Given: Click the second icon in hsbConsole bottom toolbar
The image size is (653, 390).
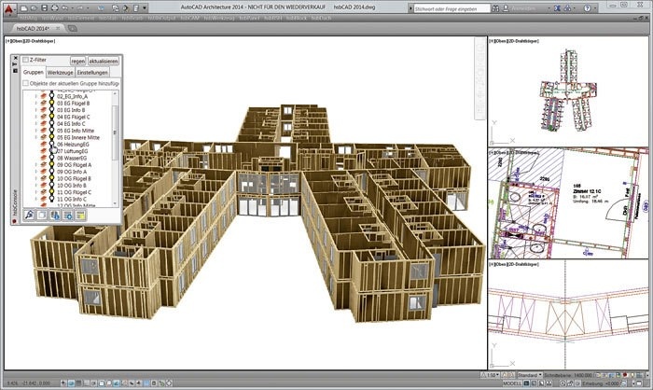Looking at the screenshot, I should pos(43,215).
